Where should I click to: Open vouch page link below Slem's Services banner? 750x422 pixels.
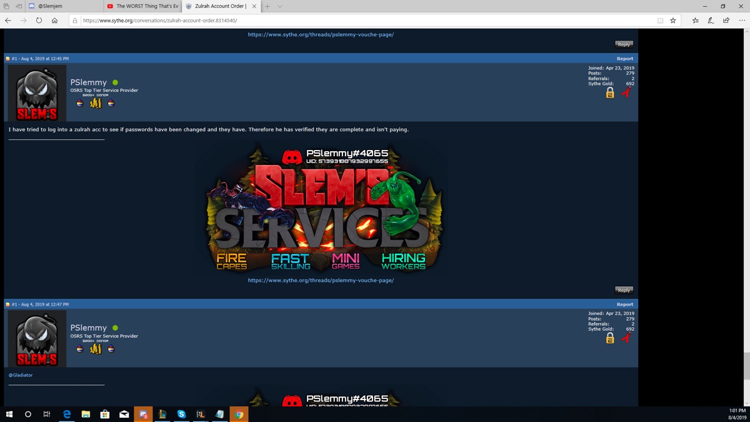(321, 280)
